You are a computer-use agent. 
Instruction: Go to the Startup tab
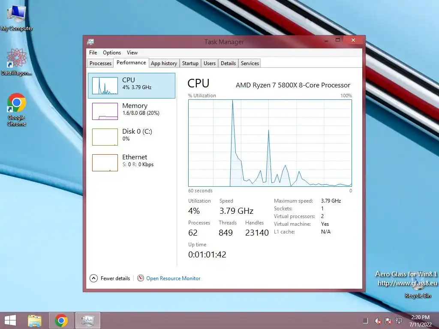(190, 63)
